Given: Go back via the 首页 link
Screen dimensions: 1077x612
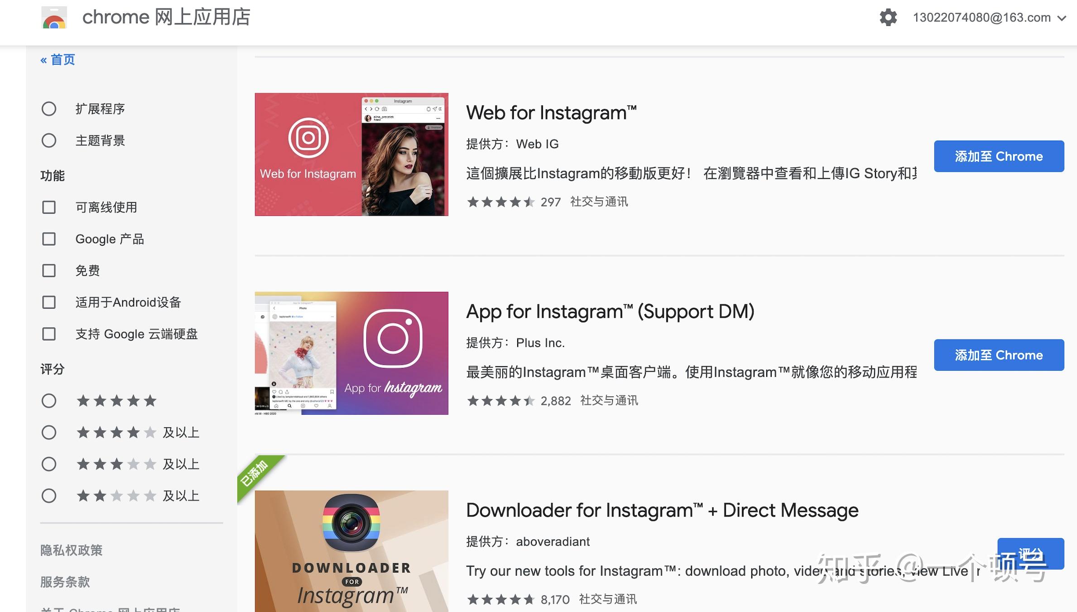Looking at the screenshot, I should (x=58, y=60).
